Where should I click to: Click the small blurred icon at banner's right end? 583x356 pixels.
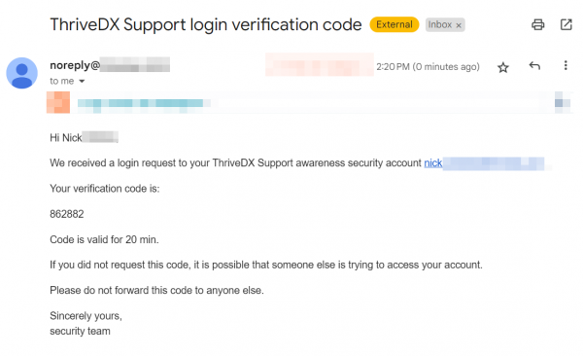click(563, 101)
